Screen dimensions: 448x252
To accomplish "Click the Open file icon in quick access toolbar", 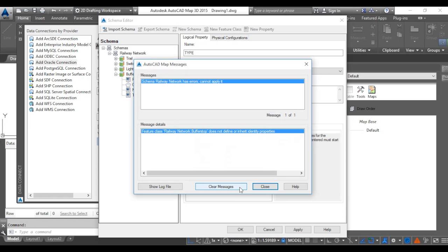I will 26,10.
